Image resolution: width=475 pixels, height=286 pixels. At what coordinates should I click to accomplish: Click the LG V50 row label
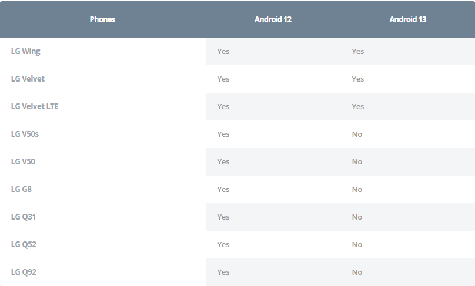pos(23,161)
